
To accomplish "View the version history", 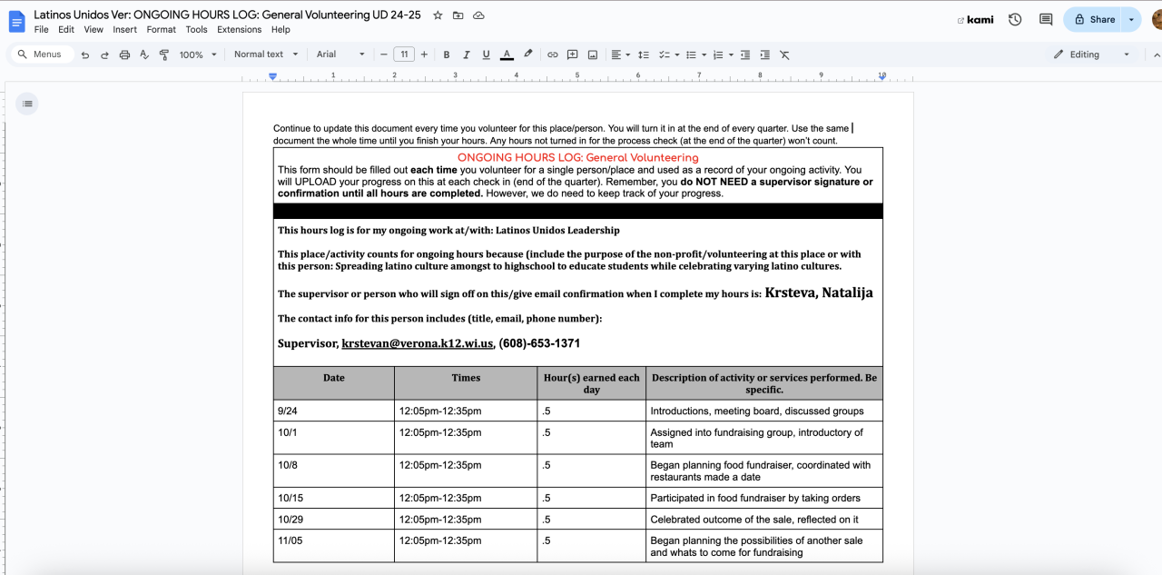I will click(x=1015, y=19).
